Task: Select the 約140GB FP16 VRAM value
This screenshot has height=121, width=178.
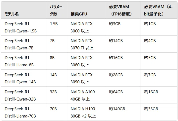Action: click(x=117, y=109)
